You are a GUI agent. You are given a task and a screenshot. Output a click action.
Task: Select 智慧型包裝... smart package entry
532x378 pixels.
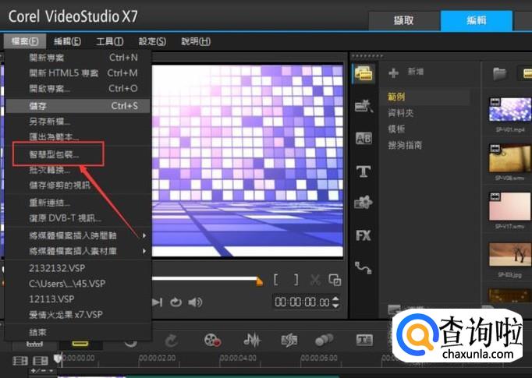[x=78, y=154]
